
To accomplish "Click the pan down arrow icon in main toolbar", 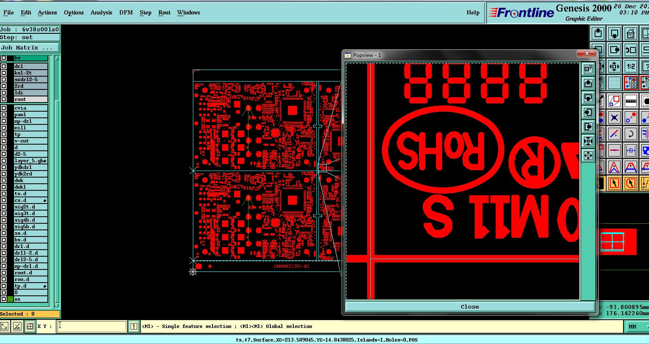I will tap(614, 33).
